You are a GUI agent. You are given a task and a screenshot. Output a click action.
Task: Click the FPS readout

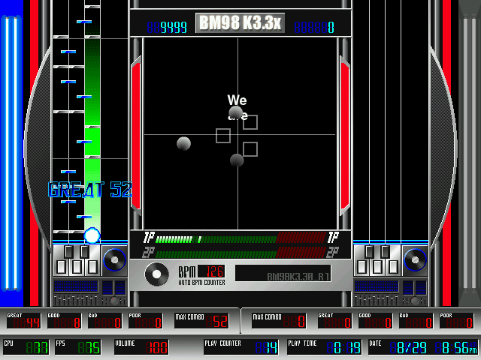click(78, 347)
